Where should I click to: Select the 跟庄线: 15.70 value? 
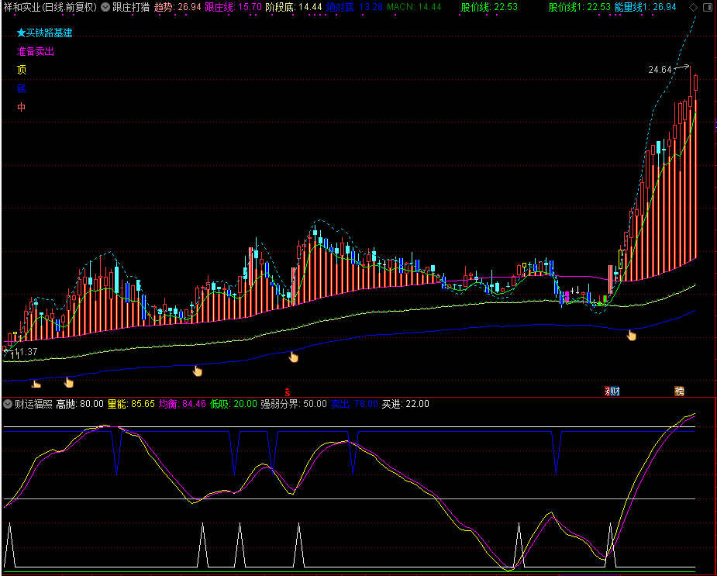[233, 7]
